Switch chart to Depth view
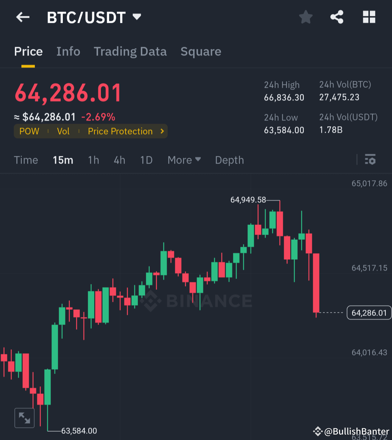The image size is (392, 440). coord(229,160)
